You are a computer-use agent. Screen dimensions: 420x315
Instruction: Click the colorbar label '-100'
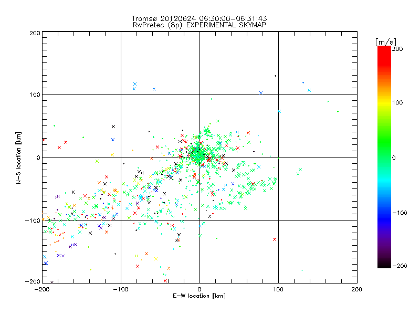400,213
